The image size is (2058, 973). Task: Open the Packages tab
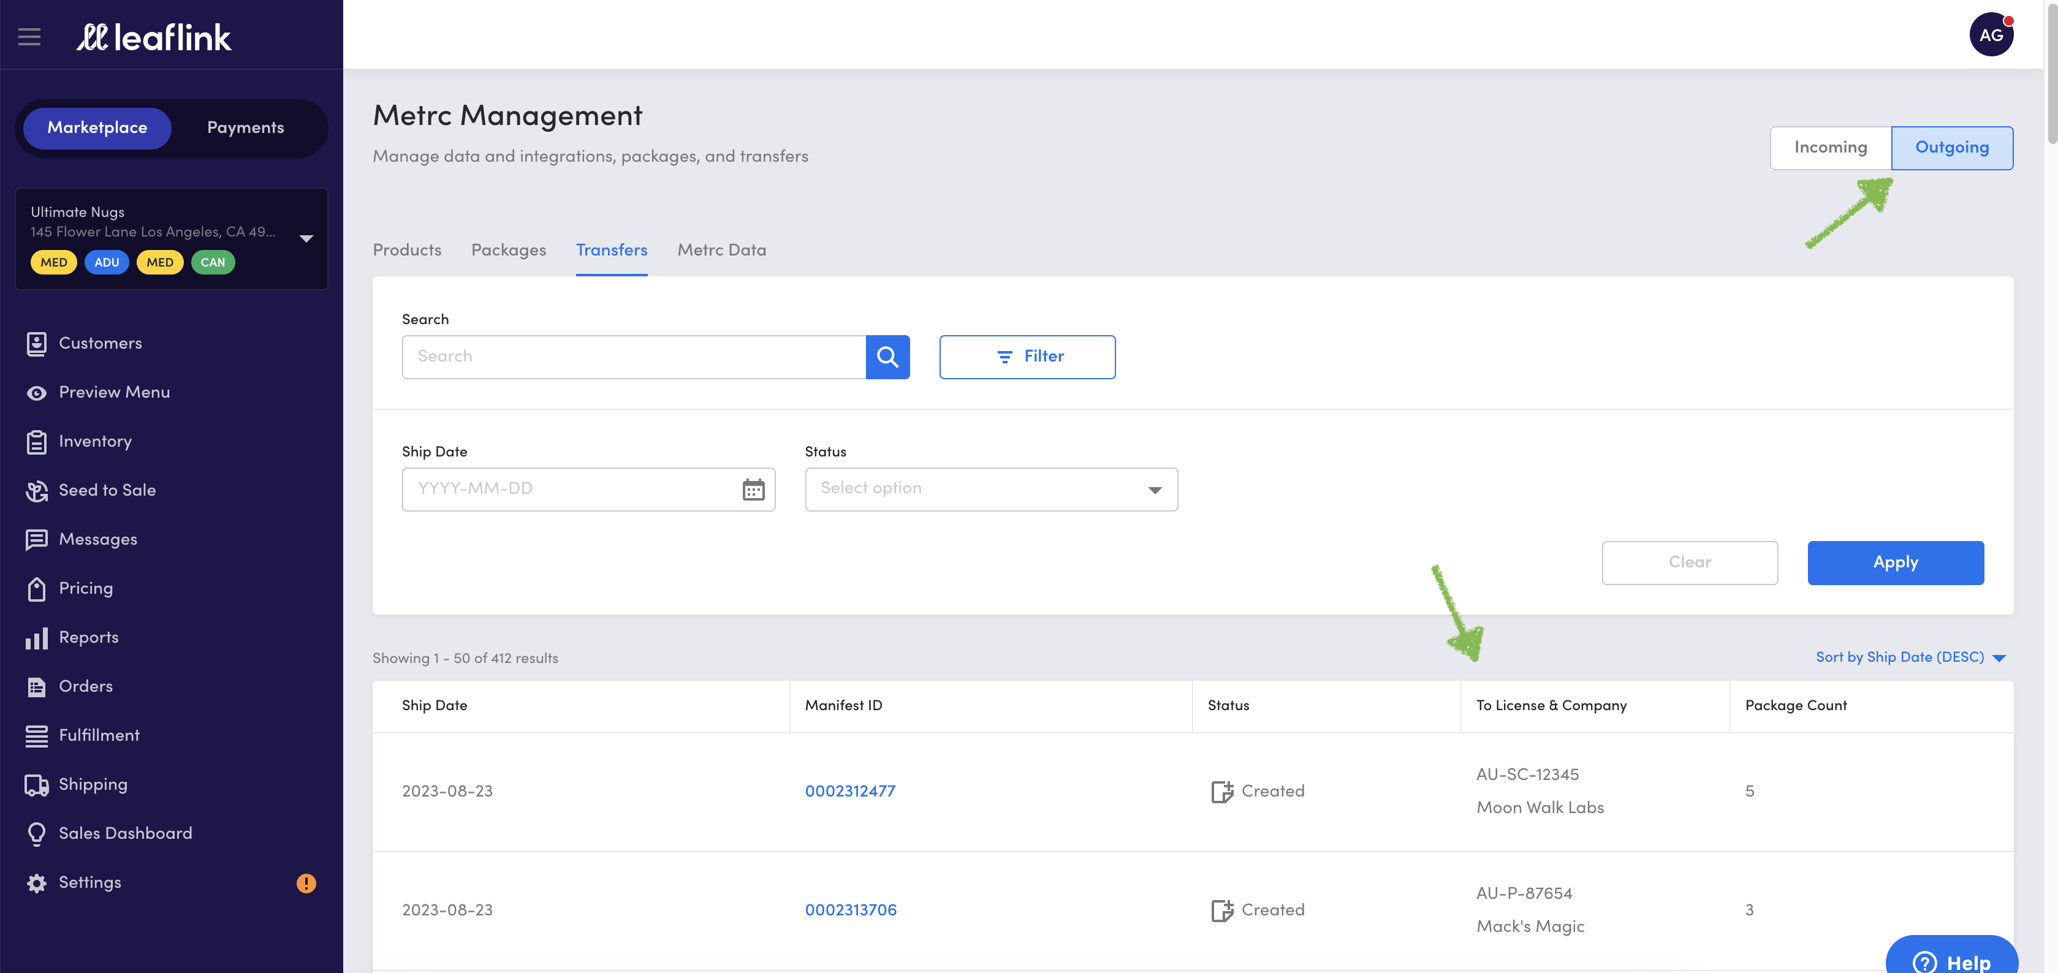click(x=508, y=250)
